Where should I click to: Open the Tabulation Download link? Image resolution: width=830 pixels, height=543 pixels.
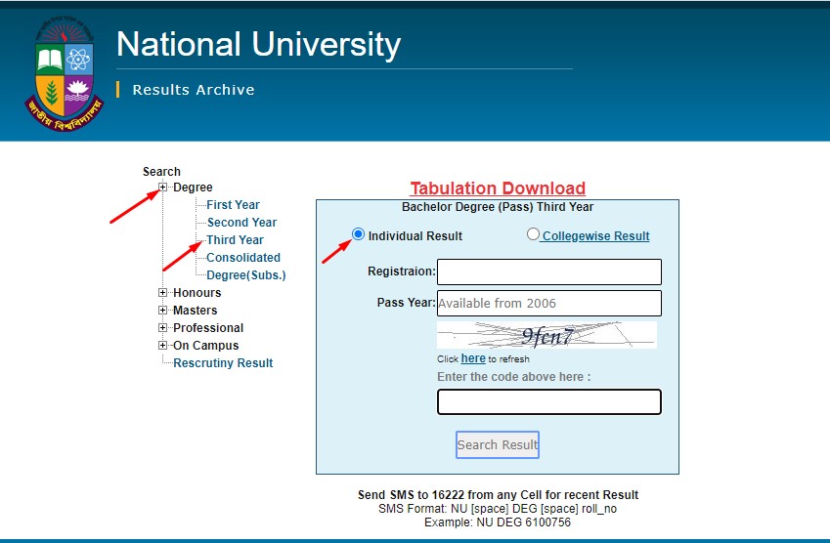pyautogui.click(x=498, y=188)
